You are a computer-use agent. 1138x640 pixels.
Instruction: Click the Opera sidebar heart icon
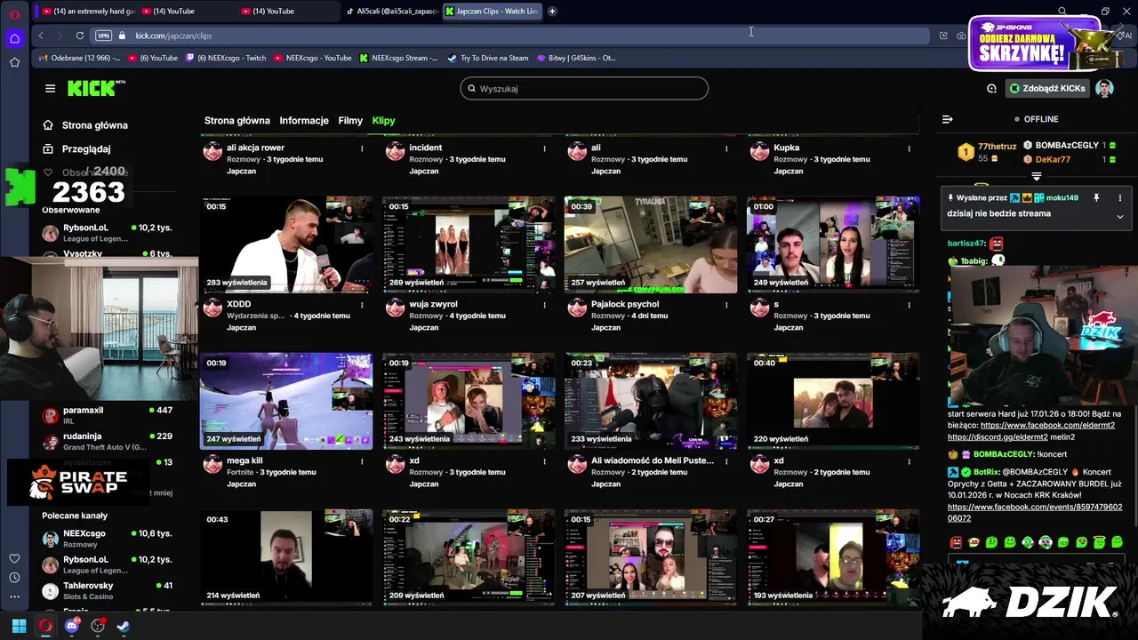[14, 558]
